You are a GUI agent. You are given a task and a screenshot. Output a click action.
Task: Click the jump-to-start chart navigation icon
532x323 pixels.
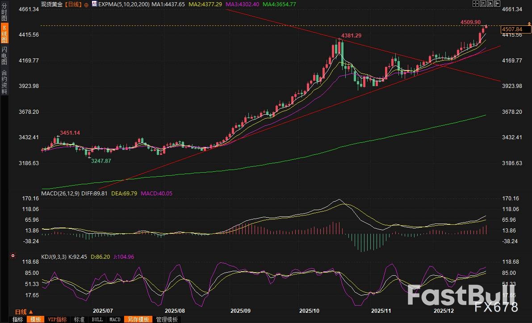point(482,4)
